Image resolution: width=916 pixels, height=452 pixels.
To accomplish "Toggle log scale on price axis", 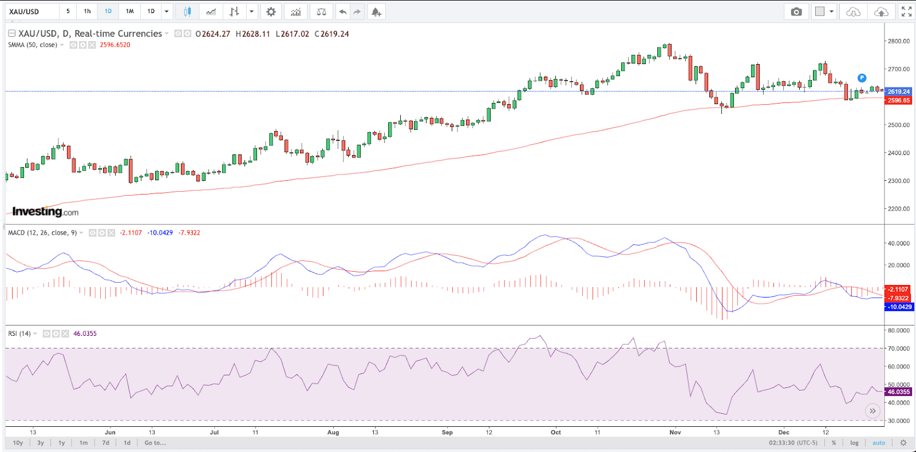I will click(x=854, y=443).
